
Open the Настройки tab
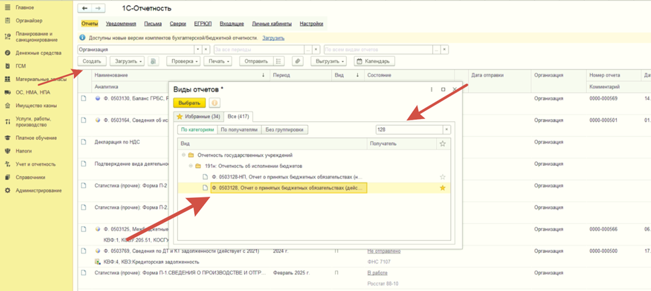pyautogui.click(x=311, y=23)
